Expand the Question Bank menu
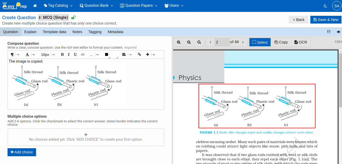 (x=97, y=5)
